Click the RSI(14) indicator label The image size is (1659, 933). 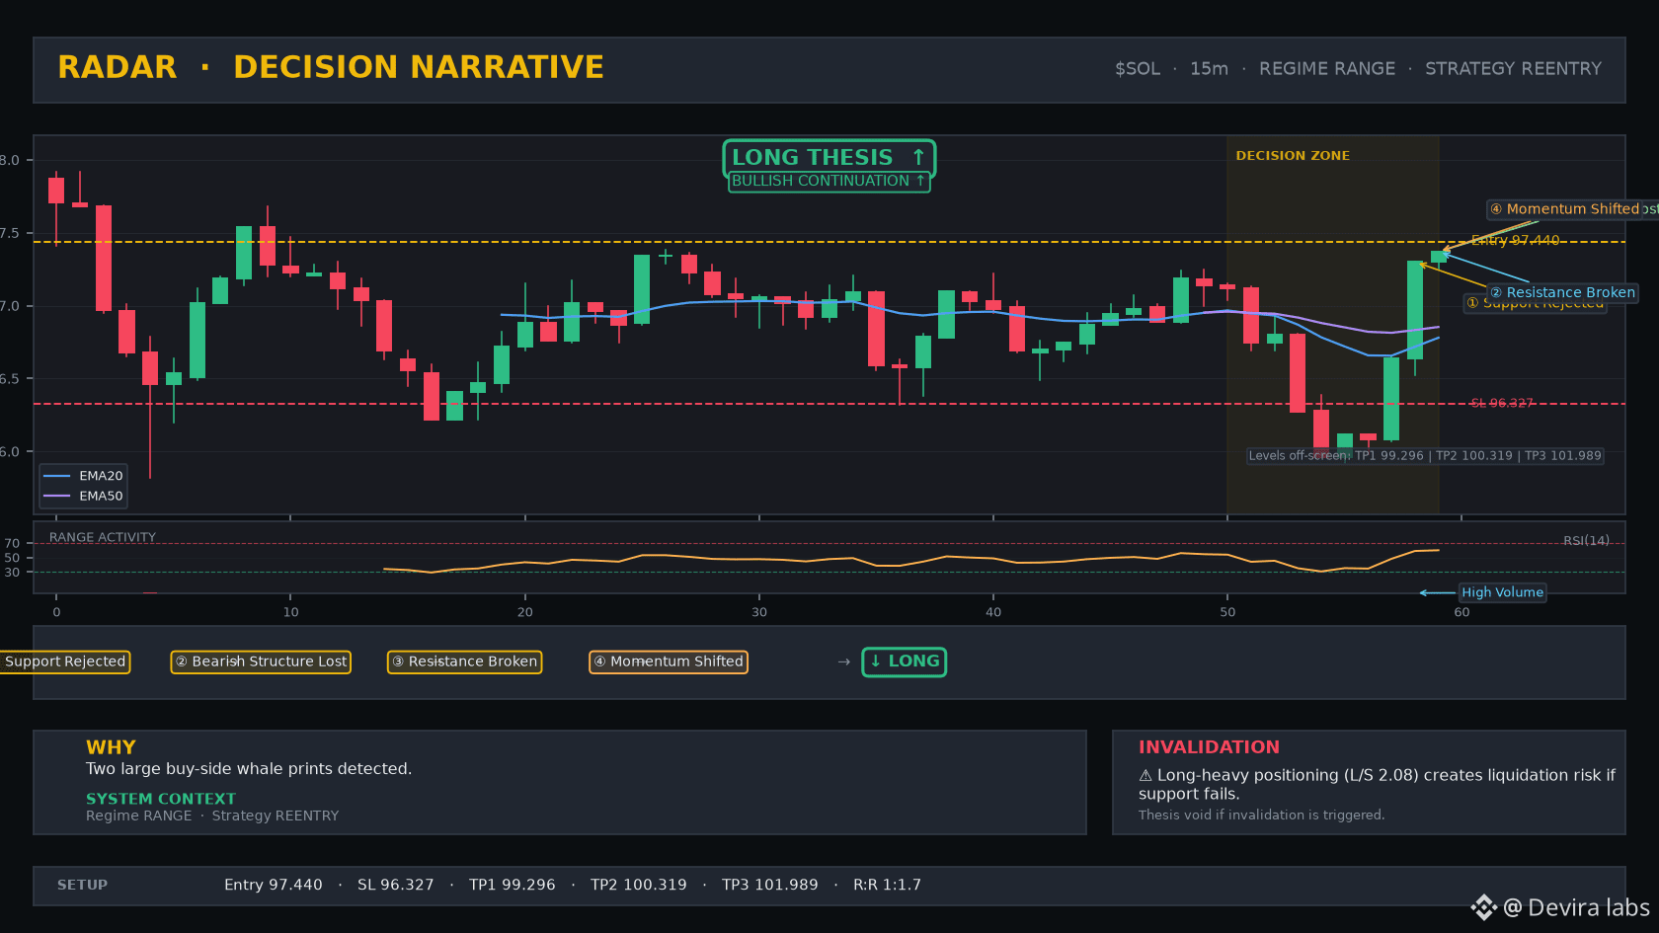[x=1586, y=541]
